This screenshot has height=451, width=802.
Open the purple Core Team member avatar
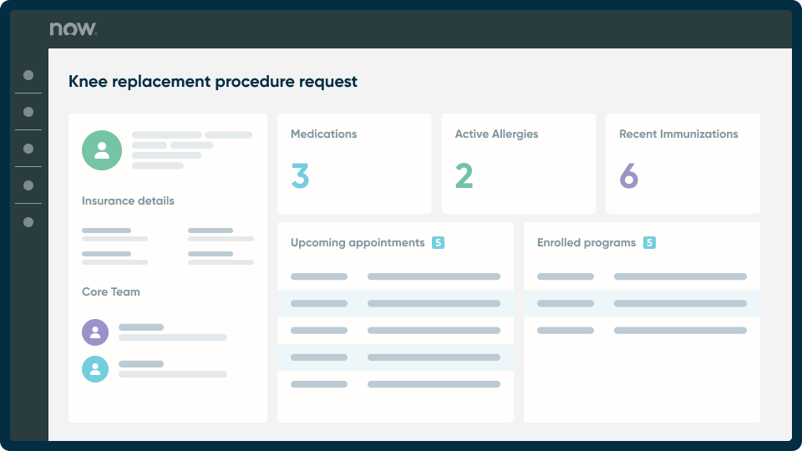(x=95, y=332)
